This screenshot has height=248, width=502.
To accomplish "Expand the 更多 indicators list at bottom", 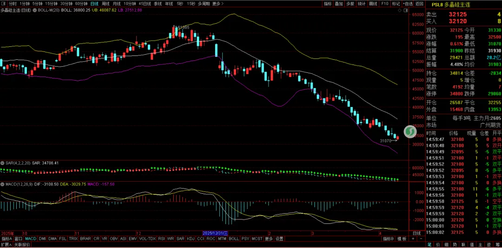I will coord(269,238).
